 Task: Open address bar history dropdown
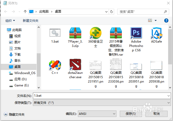coord(106,12)
